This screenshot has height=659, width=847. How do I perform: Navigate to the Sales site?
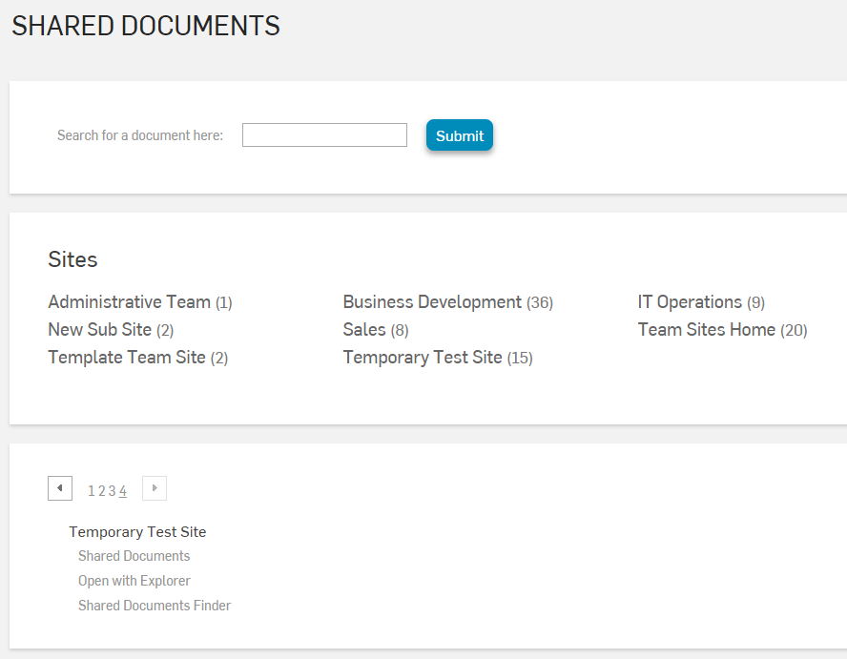(363, 329)
